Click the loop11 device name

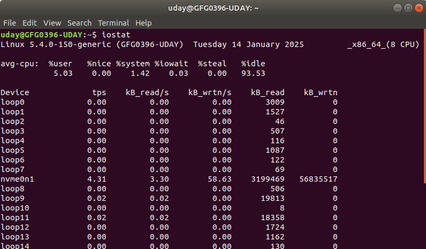[14, 217]
